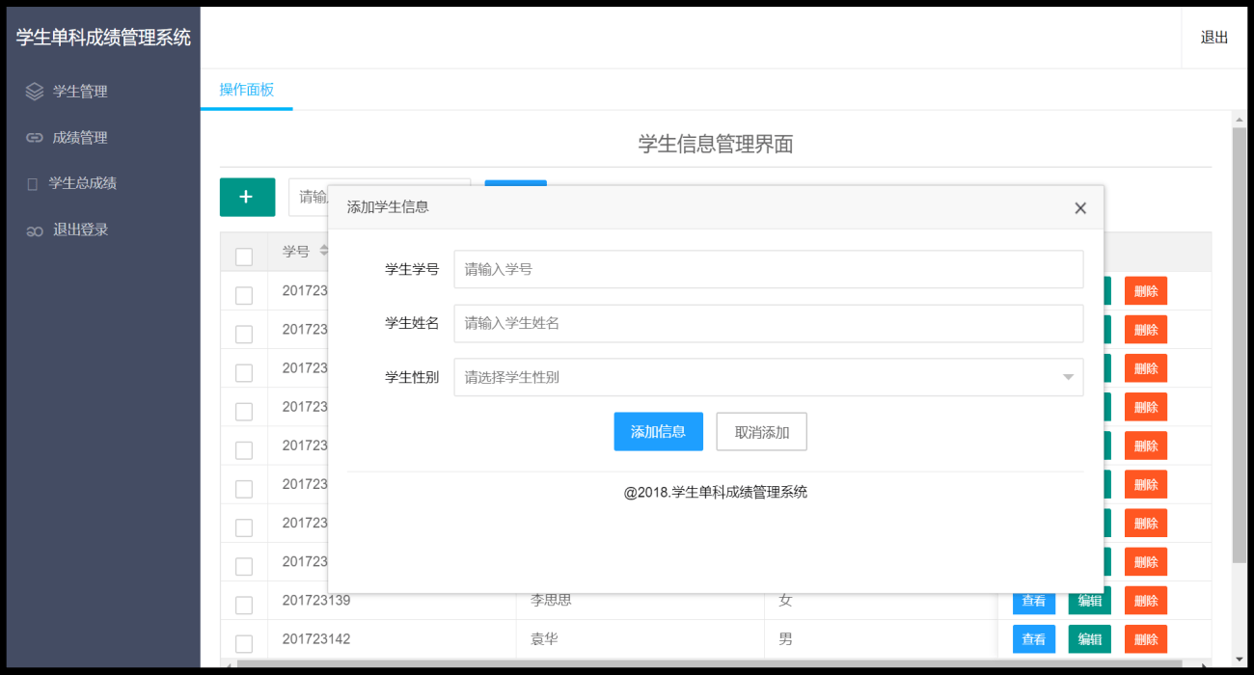Click the green plus add-student icon
This screenshot has width=1254, height=675.
click(x=247, y=197)
